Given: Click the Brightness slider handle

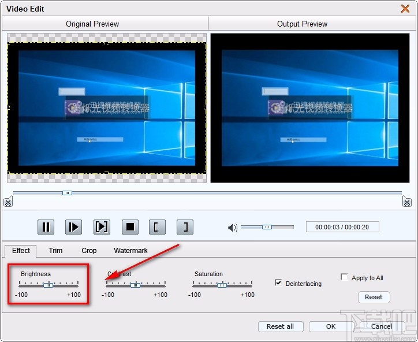Looking at the screenshot, I should tap(48, 285).
